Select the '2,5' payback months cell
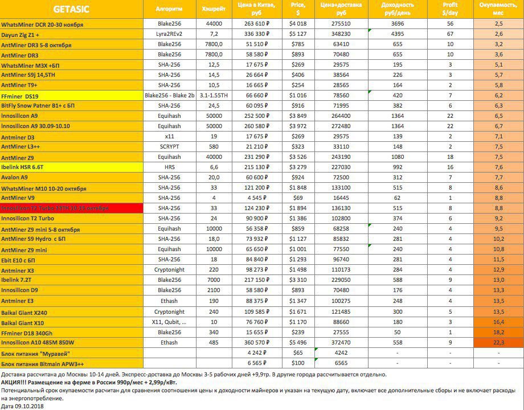 click(x=498, y=24)
